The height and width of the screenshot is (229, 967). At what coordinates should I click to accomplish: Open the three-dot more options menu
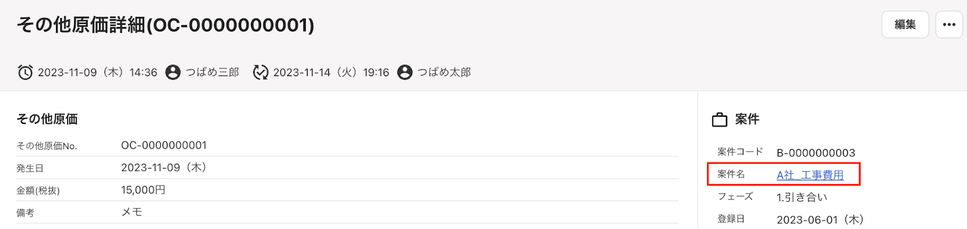(949, 25)
